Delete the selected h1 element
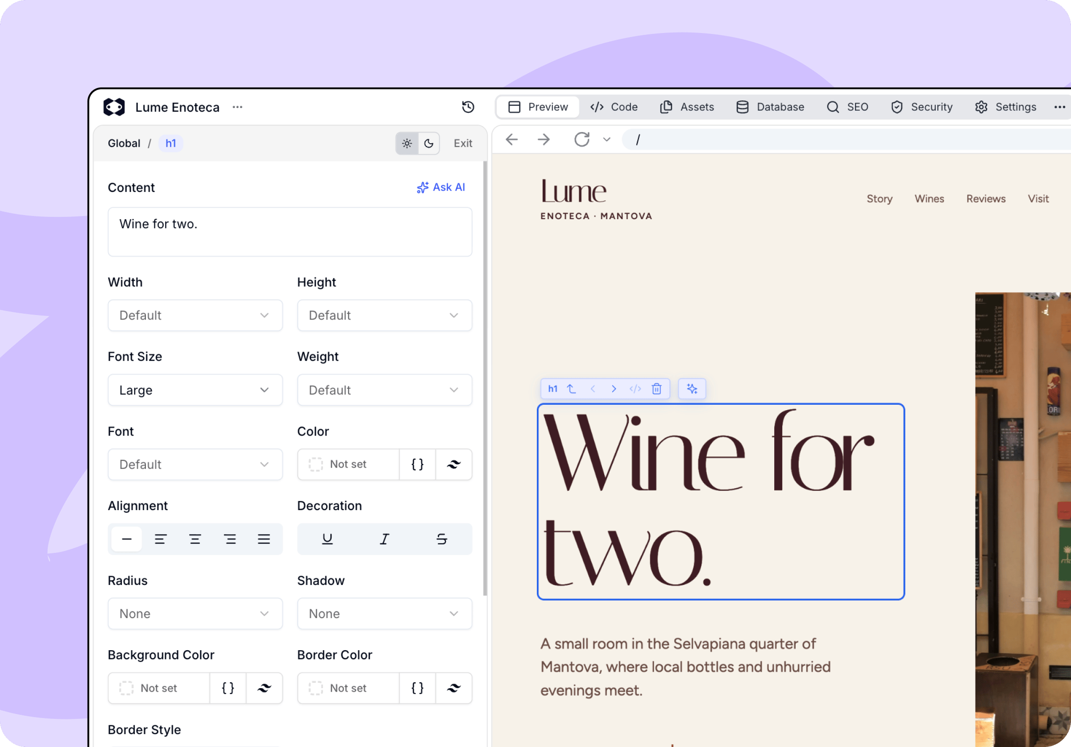Viewport: 1071px width, 747px height. pos(656,389)
